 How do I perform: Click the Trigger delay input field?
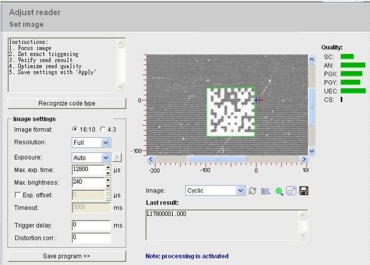[x=91, y=225]
